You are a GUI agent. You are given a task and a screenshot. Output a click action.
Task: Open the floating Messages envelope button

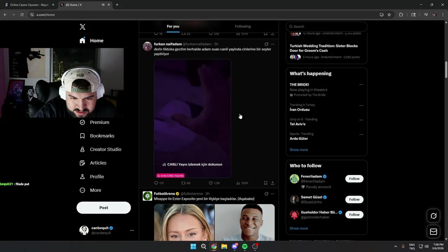(433, 232)
